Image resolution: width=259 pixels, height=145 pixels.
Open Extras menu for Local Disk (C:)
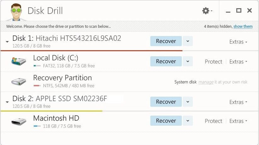[x=238, y=62]
